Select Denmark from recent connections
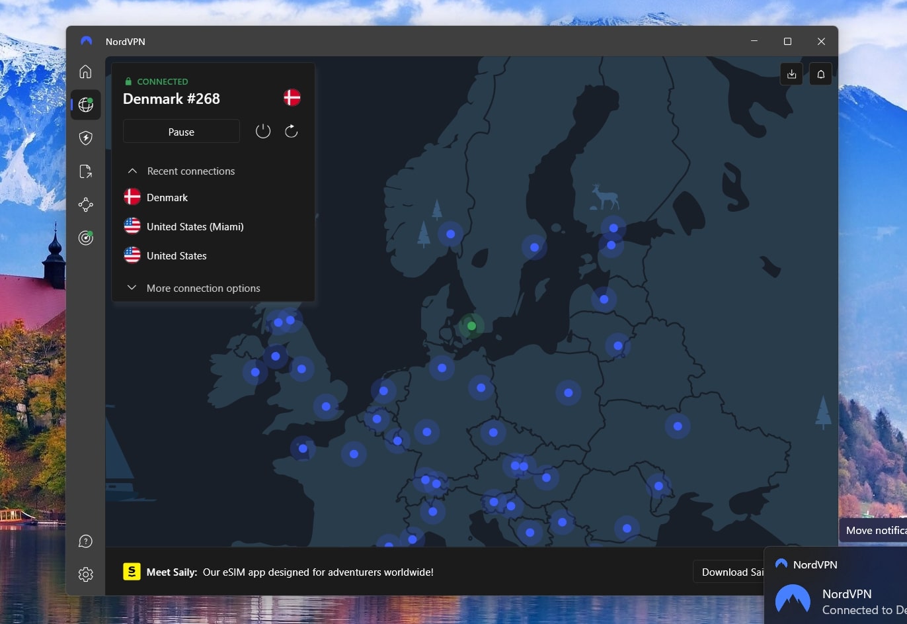The width and height of the screenshot is (907, 624). pyautogui.click(x=167, y=197)
